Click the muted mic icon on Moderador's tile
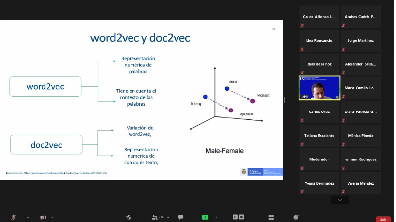 (302, 168)
